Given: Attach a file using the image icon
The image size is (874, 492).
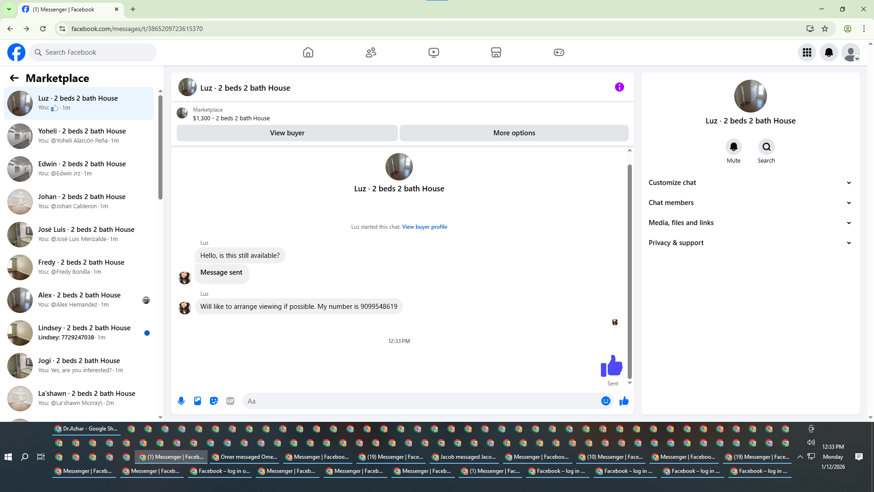Looking at the screenshot, I should pos(198,401).
